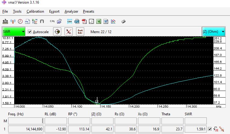Open the Calibration menu
230x134 pixels.
click(x=35, y=11)
